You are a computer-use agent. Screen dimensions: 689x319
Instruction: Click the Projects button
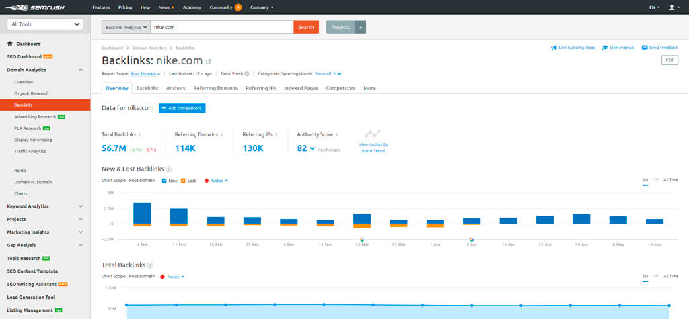point(340,28)
